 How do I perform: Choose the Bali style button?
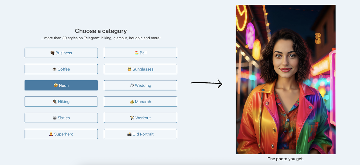[x=140, y=53]
